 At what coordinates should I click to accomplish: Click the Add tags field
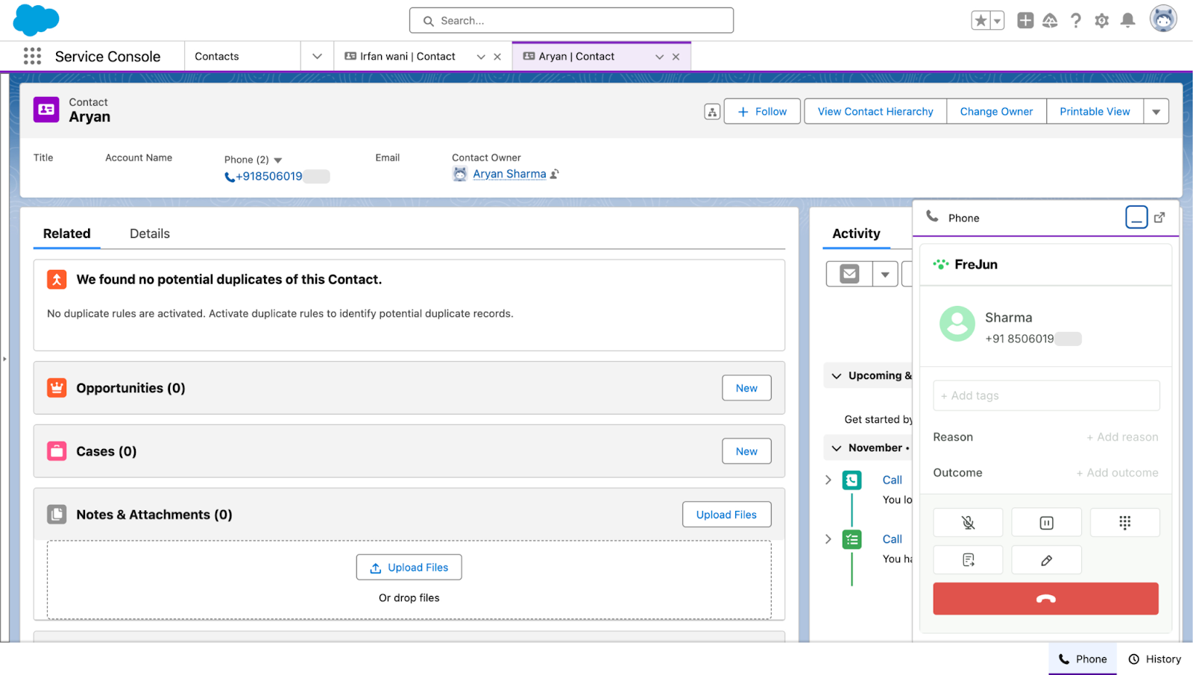tap(1045, 396)
